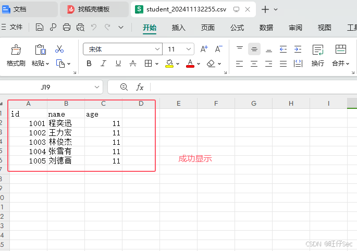Center text horizontally

tap(254, 64)
